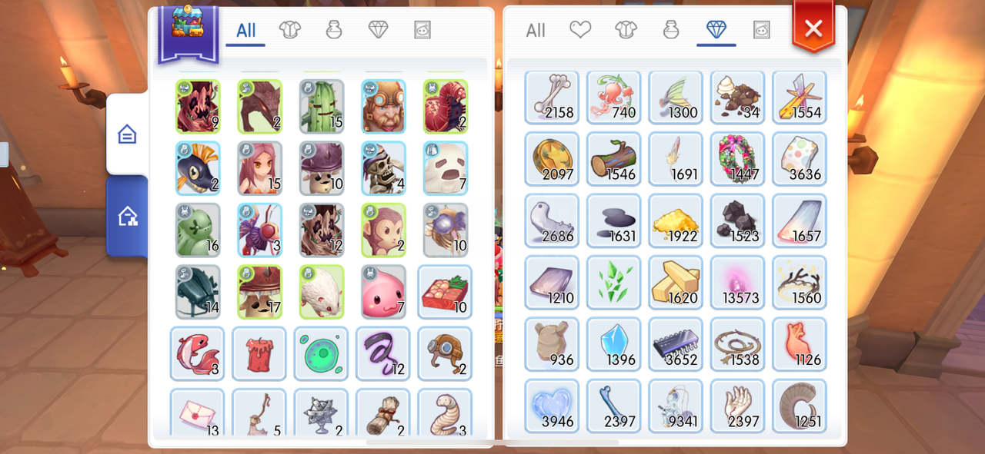Screen dimensions: 985x454
Task: Open the card filter in right panel
Action: (761, 30)
